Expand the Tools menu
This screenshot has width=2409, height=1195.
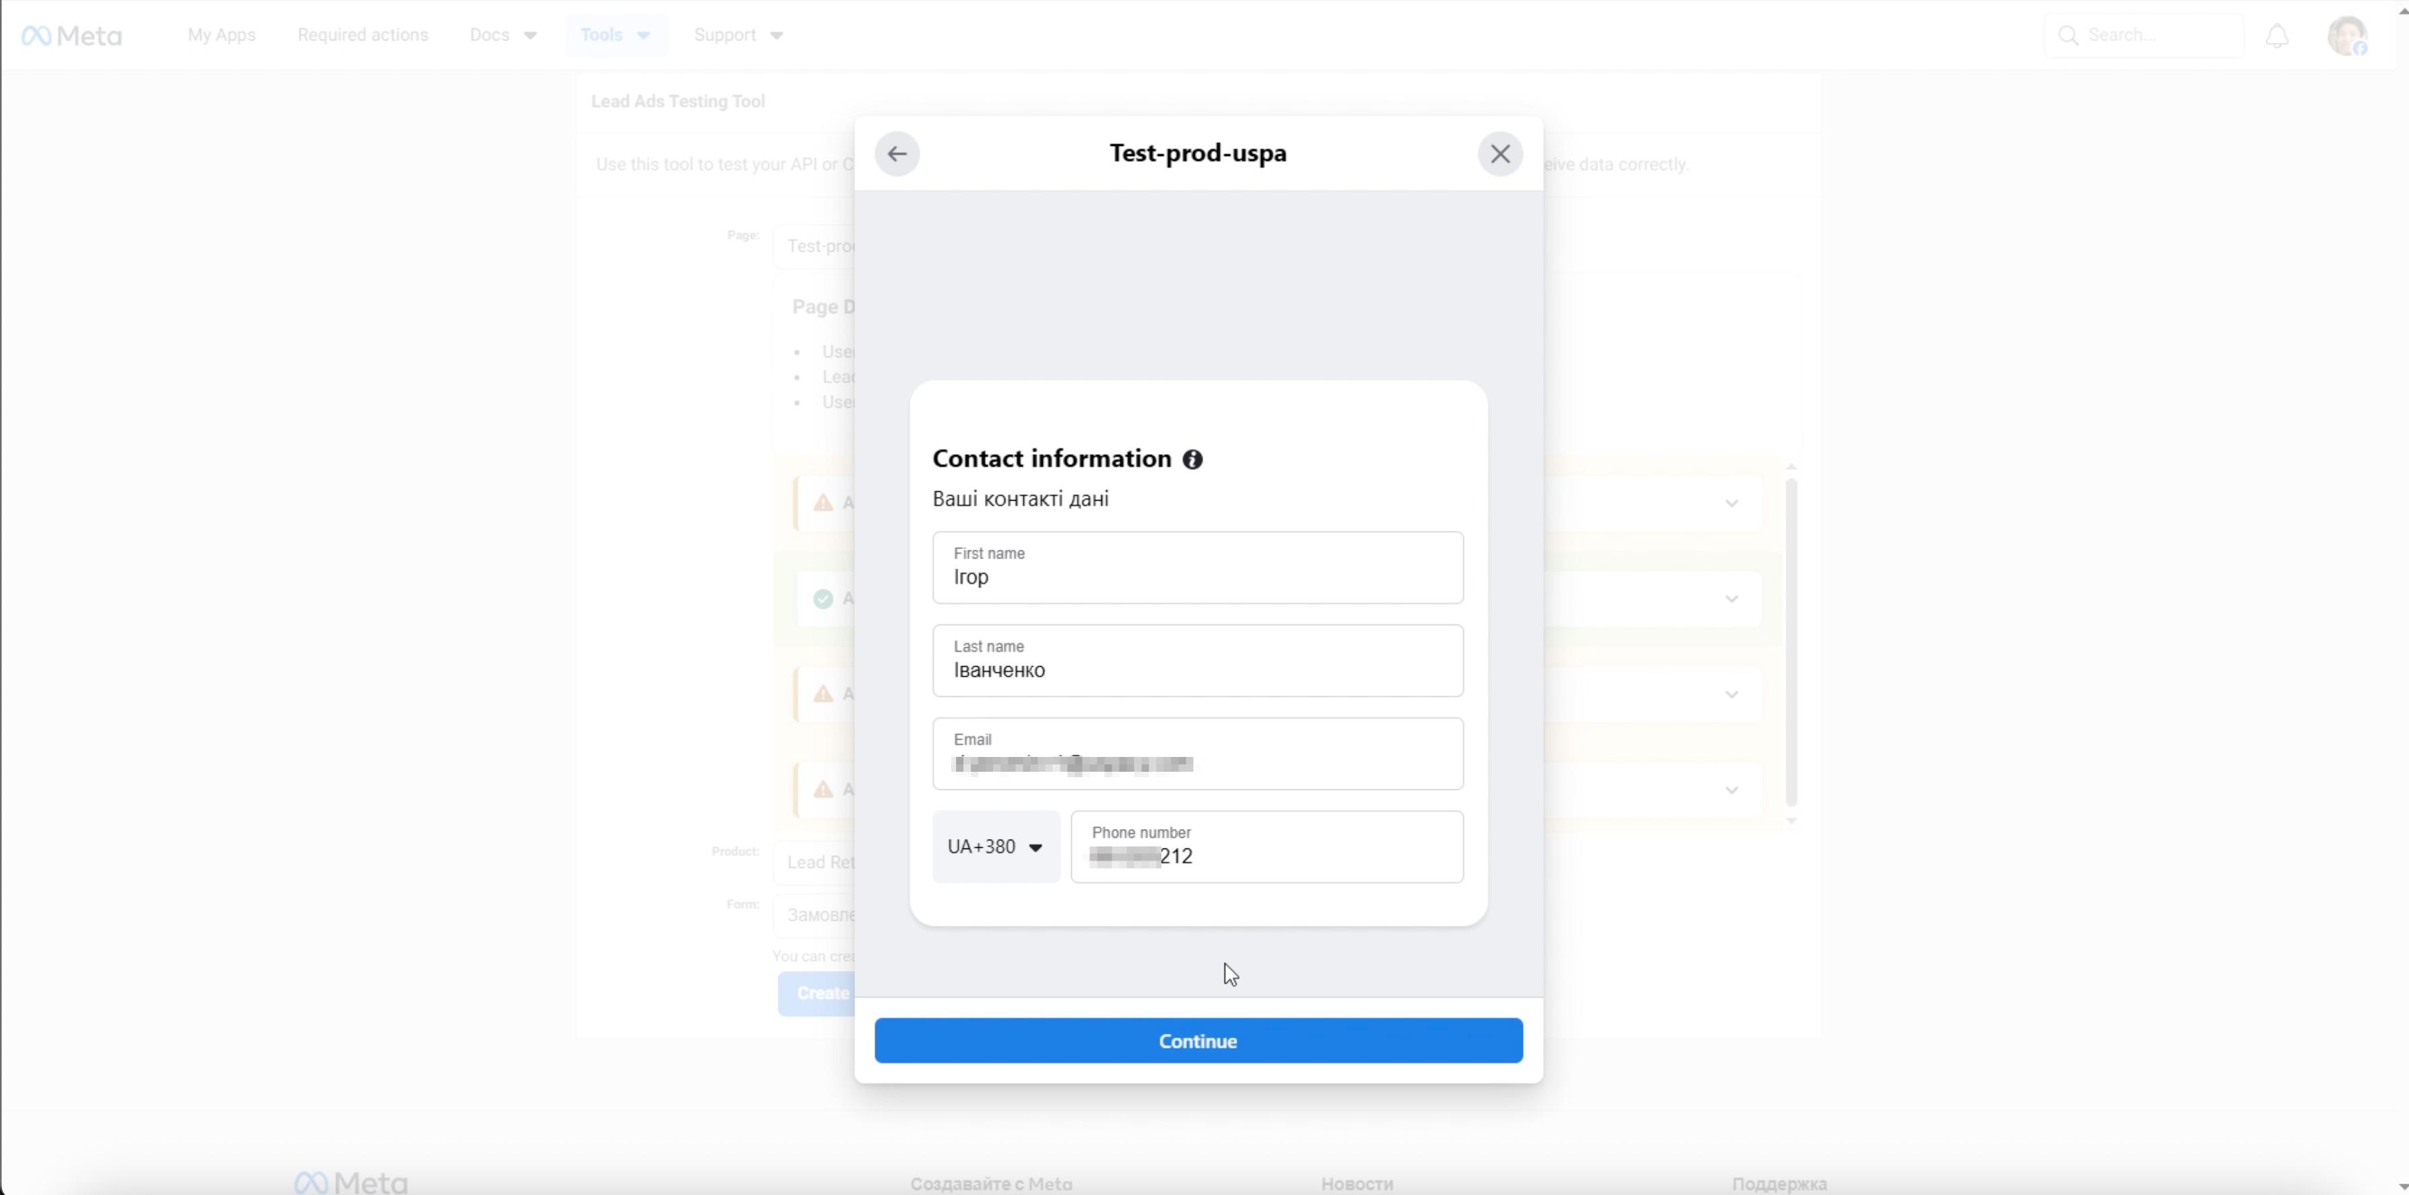pyautogui.click(x=615, y=36)
